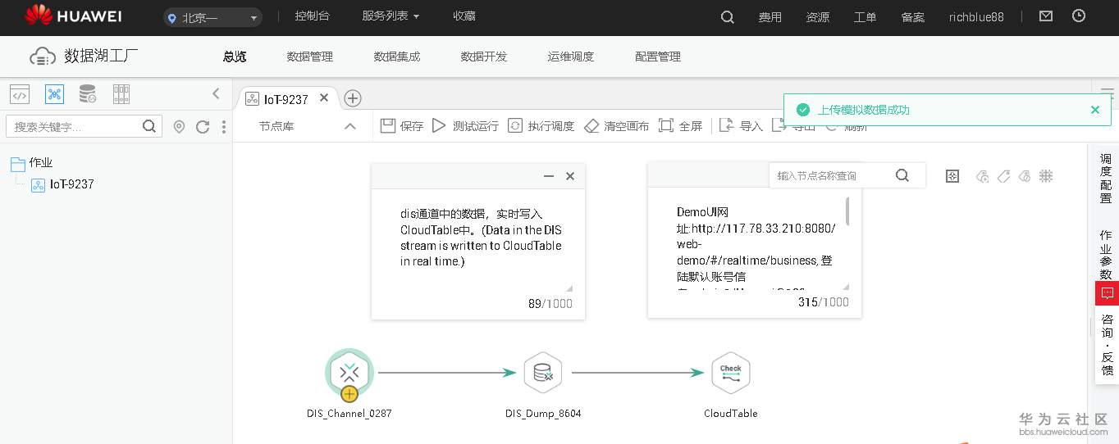Collapse the 节点库 node library panel
Image resolution: width=1119 pixels, height=444 pixels.
(350, 126)
